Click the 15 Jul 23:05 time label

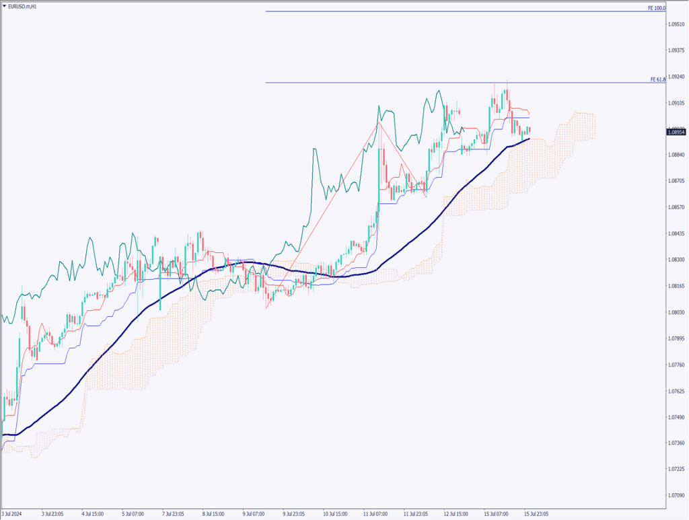pos(537,512)
